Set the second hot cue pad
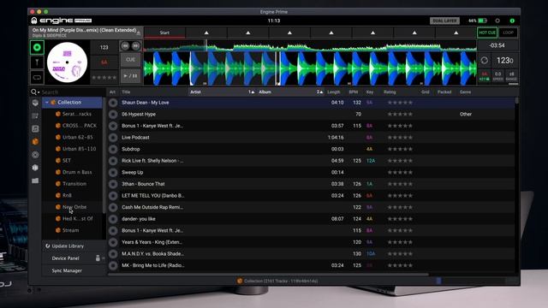The image size is (548, 308). point(206,33)
